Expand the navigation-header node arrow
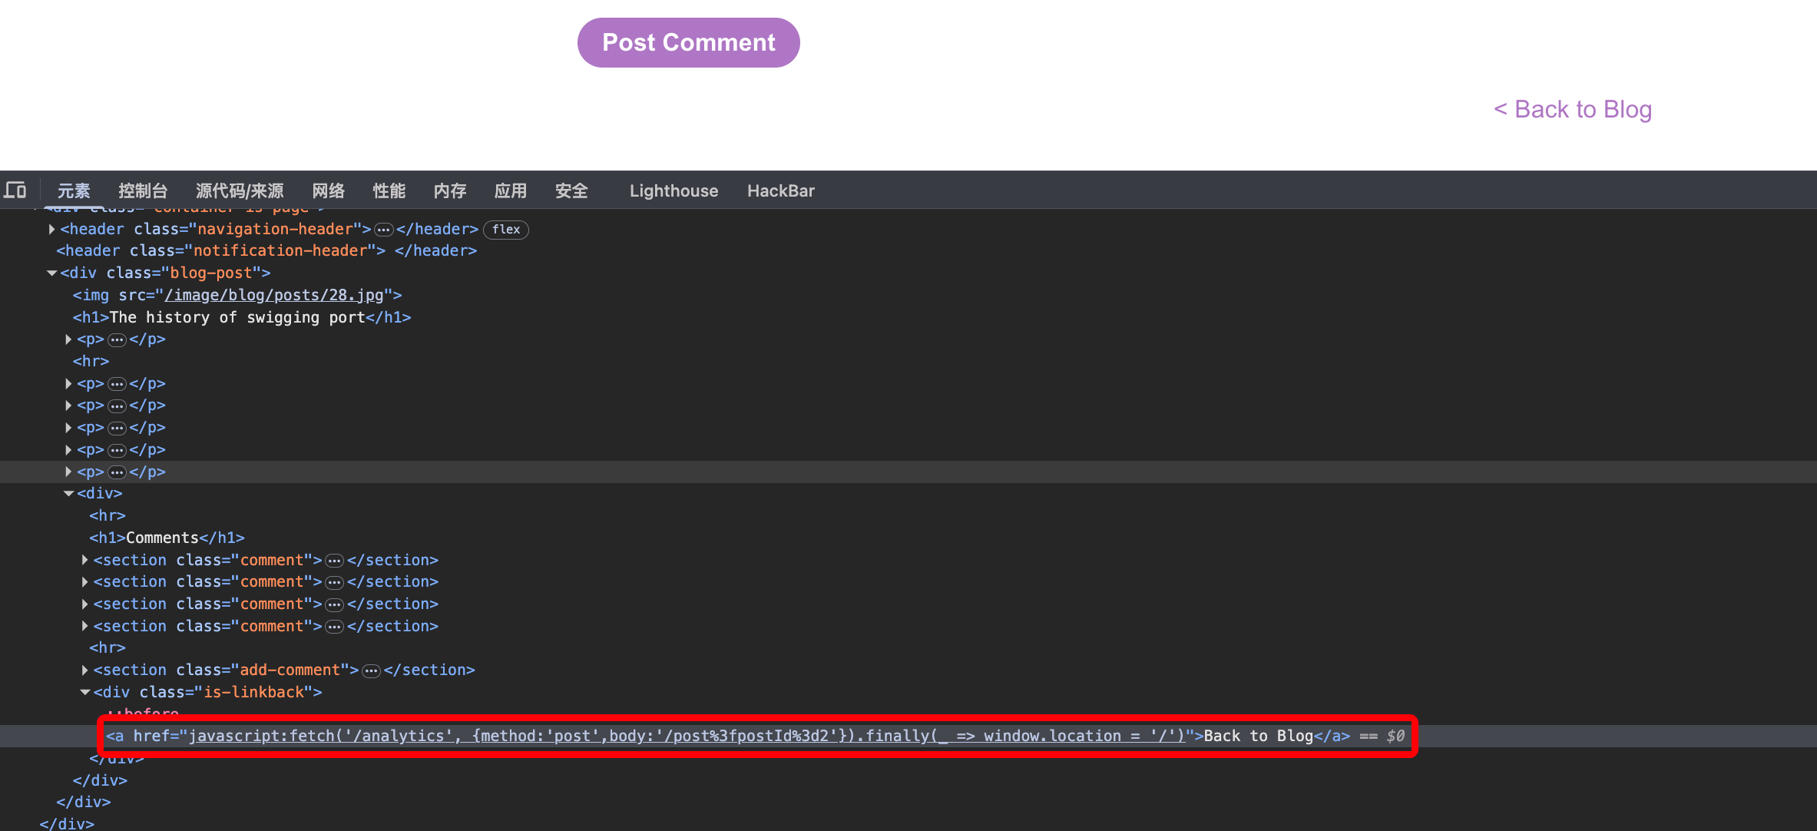 point(51,229)
